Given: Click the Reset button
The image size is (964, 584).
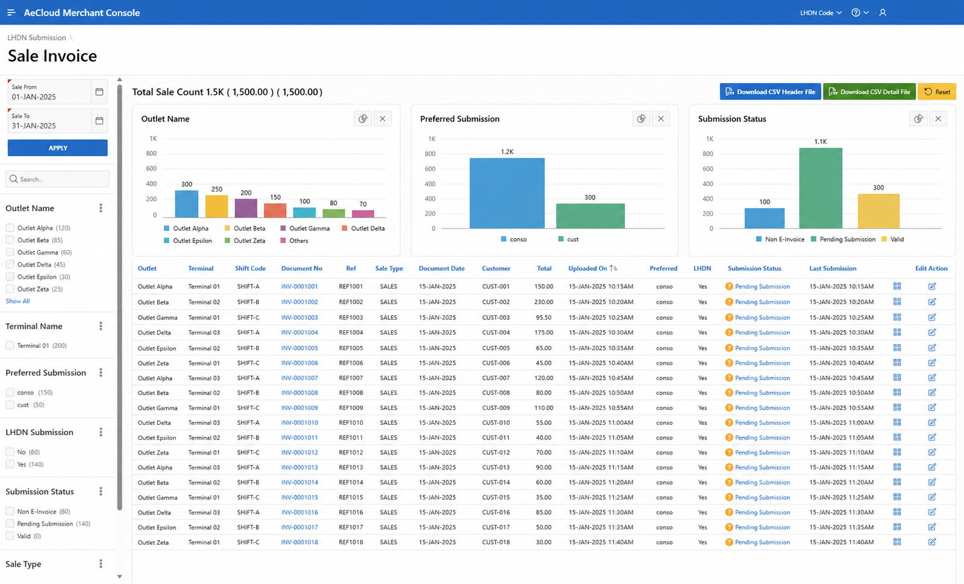Looking at the screenshot, I should click(937, 92).
